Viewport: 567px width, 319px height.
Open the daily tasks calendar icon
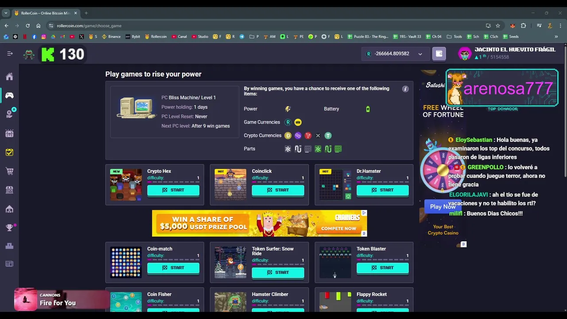pos(9,152)
